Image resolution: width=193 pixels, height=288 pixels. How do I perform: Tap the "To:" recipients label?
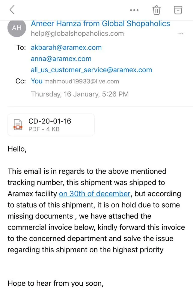(x=21, y=47)
